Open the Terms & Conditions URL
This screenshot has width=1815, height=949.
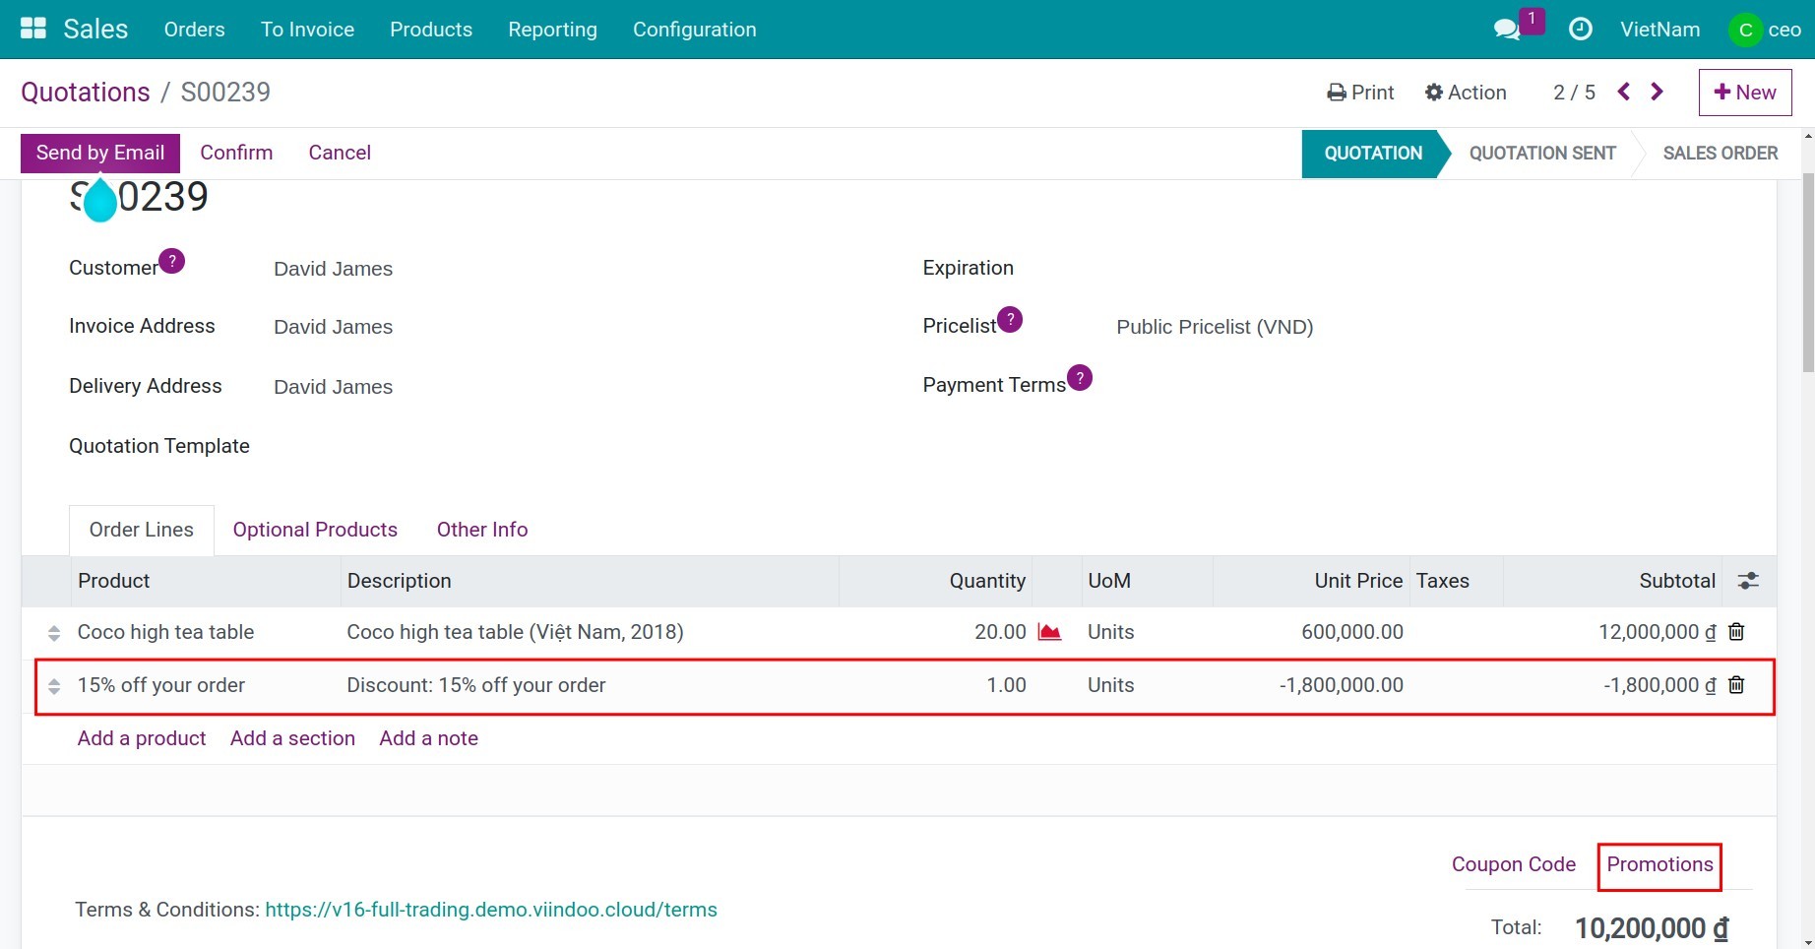[x=491, y=910]
